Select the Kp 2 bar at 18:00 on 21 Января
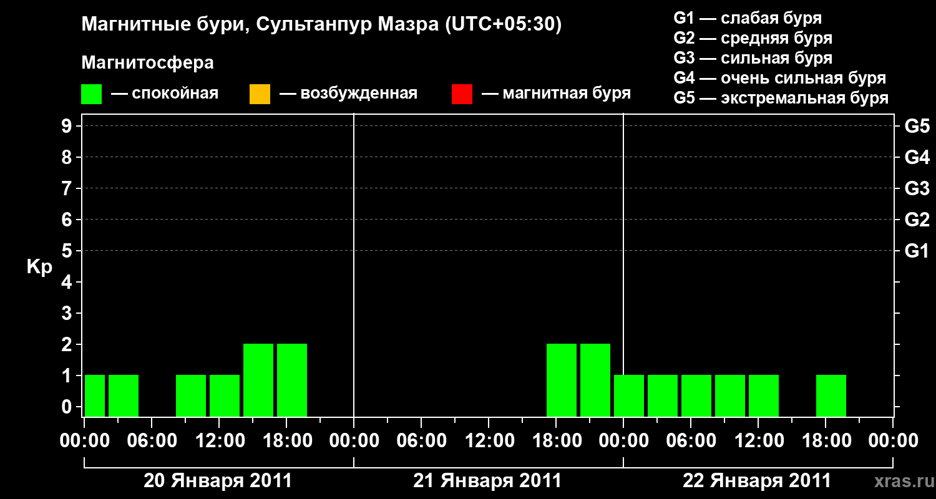This screenshot has height=499, width=936. [x=562, y=380]
